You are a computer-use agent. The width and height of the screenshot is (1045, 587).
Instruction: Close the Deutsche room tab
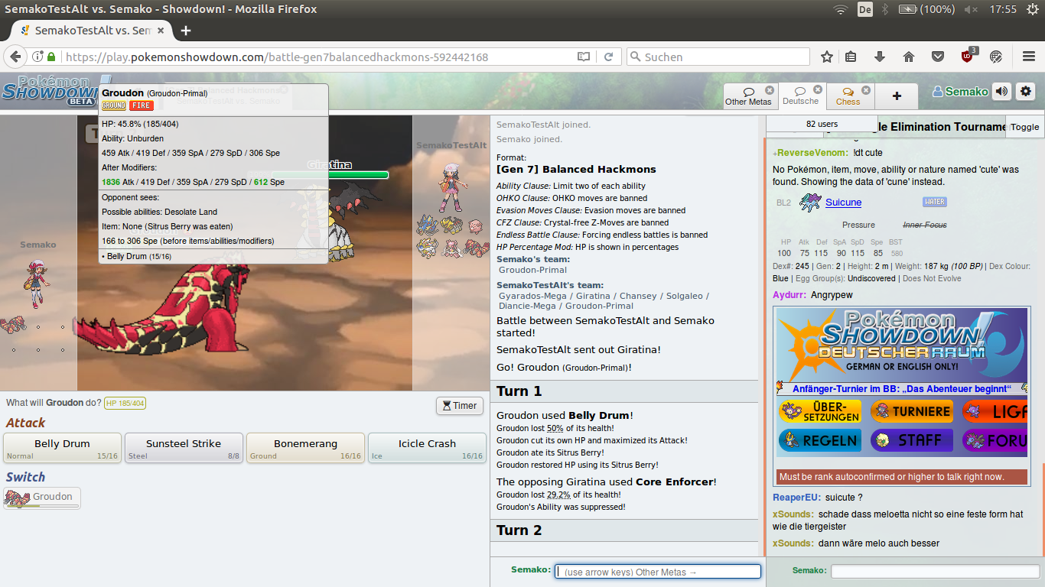pos(818,89)
